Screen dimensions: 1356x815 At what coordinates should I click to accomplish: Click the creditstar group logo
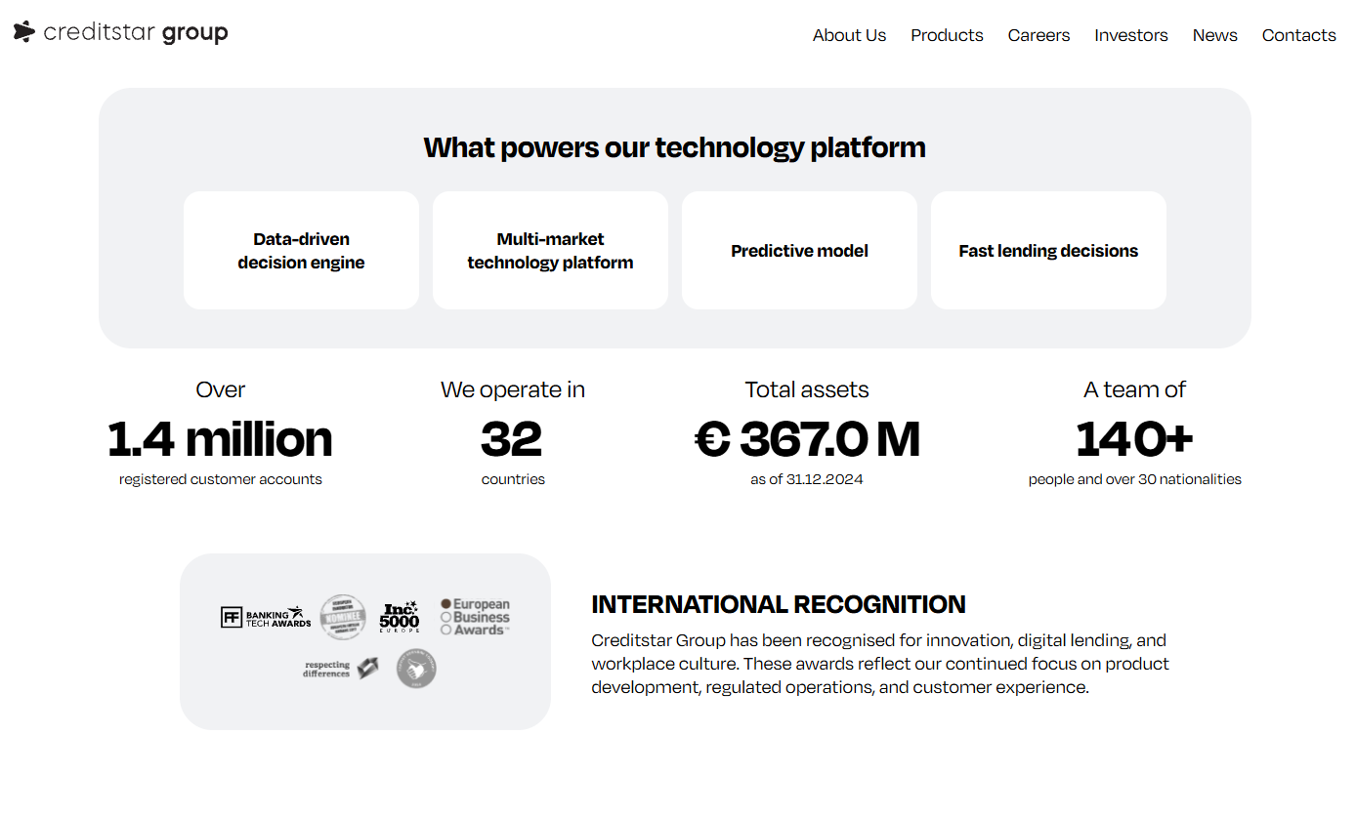(x=120, y=32)
